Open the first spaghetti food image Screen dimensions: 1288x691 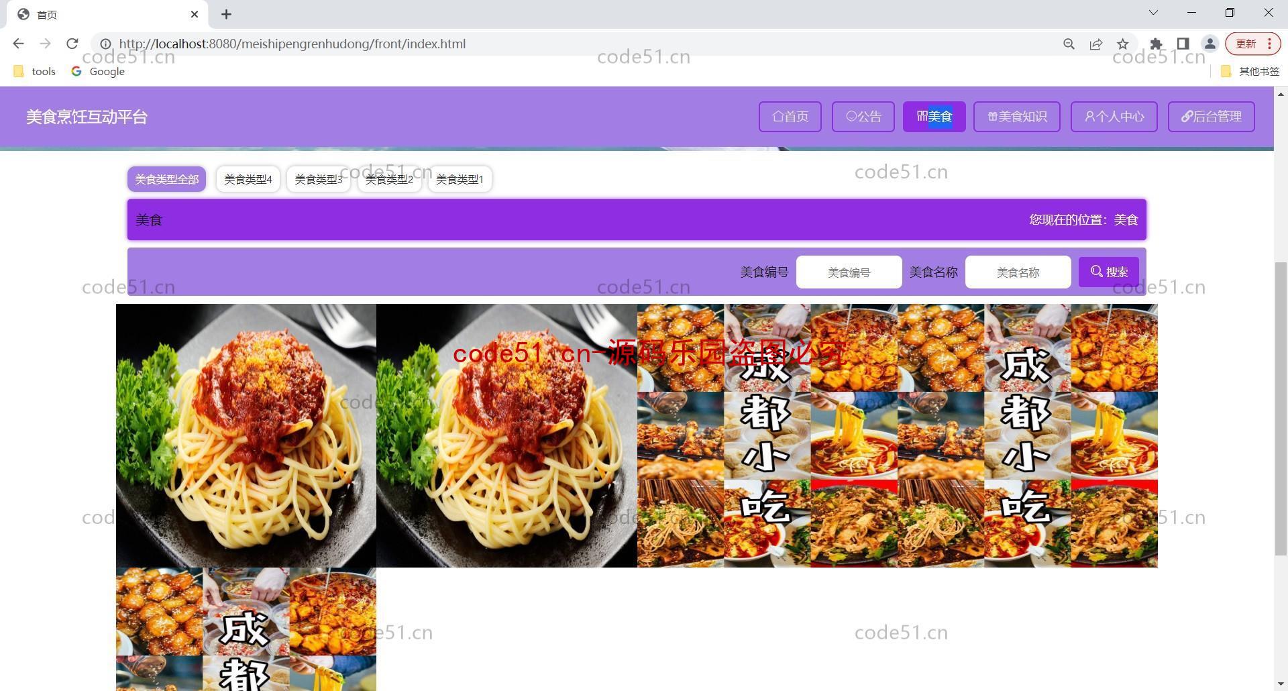(x=246, y=435)
